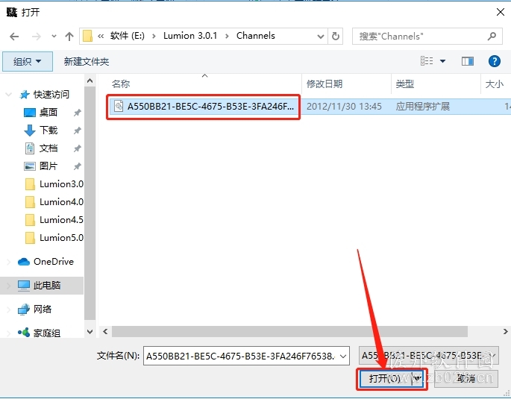Open the Lumion5.0 folder shortcut
511x399 pixels.
click(x=61, y=238)
